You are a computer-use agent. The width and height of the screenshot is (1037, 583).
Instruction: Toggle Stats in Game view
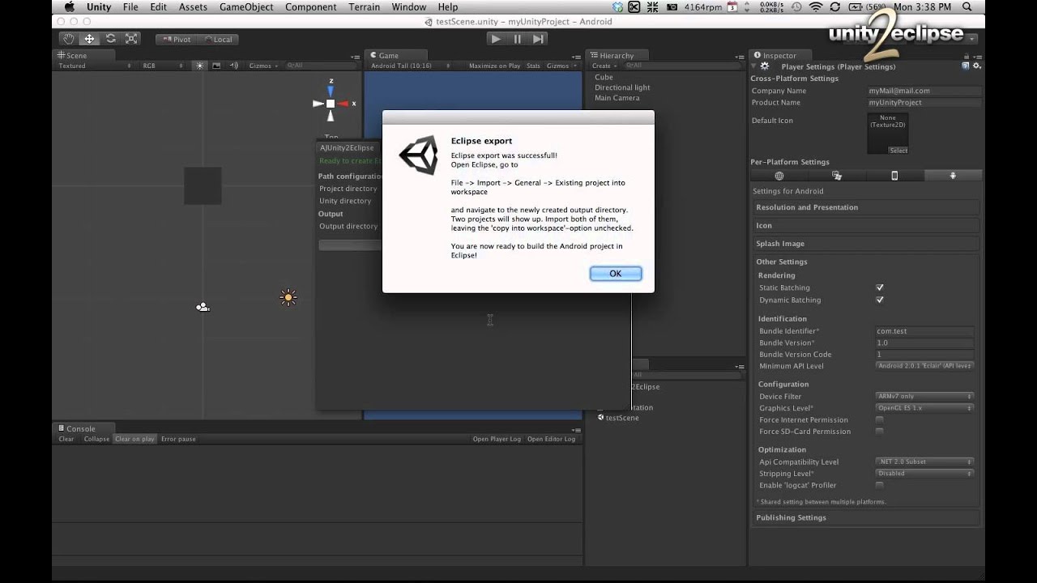tap(533, 66)
